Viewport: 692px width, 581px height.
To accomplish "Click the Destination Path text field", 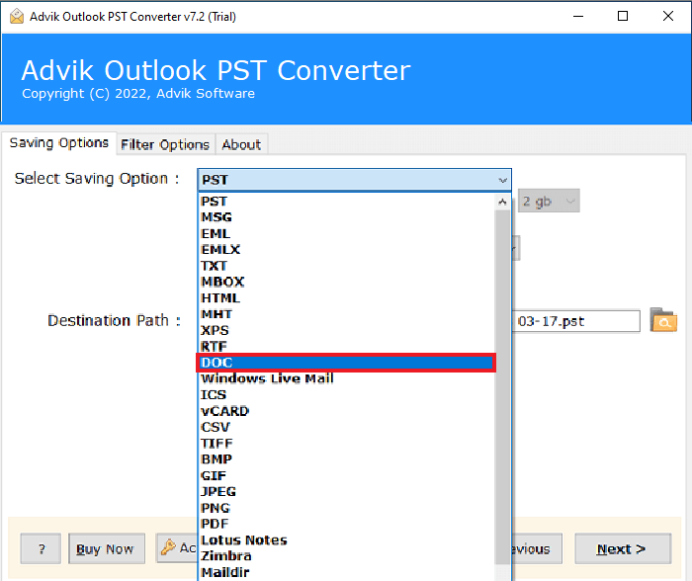I will coord(577,321).
